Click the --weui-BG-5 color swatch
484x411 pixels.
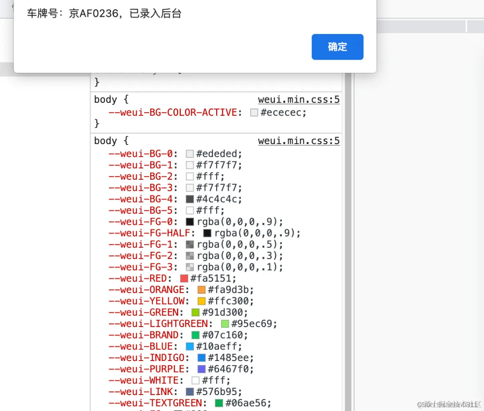point(190,211)
